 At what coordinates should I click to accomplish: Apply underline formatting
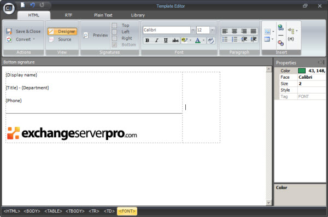pos(166,40)
